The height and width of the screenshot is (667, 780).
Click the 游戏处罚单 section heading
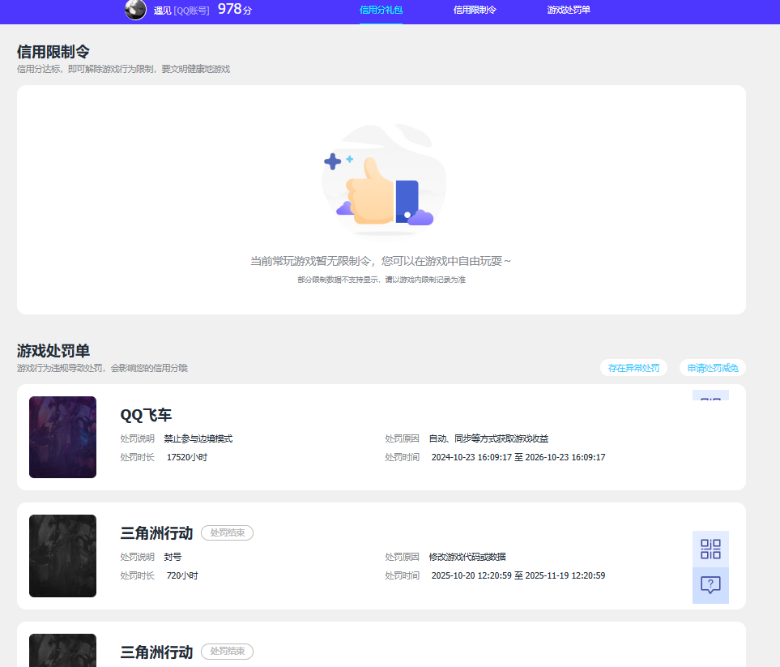pyautogui.click(x=53, y=350)
